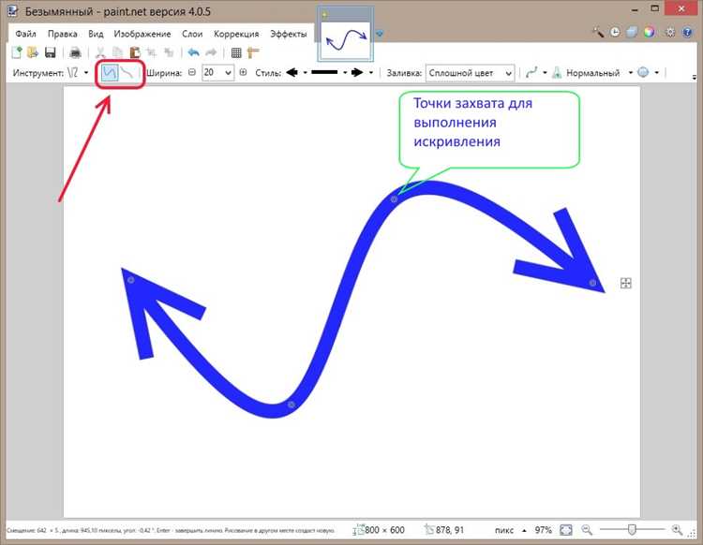Click the move handle icon beside the arrow
Screen dimensions: 703x545
pos(626,283)
